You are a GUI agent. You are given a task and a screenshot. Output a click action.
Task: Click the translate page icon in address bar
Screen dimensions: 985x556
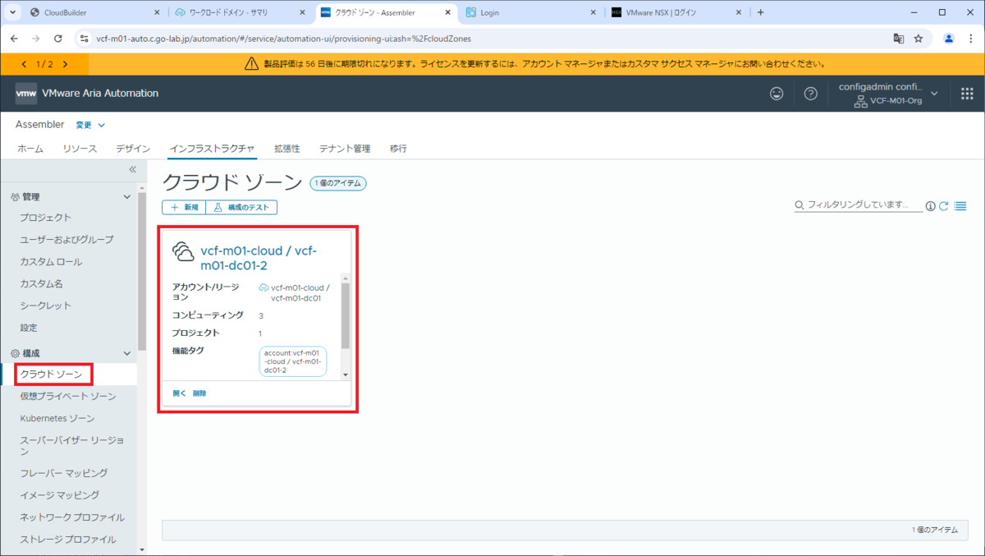pyautogui.click(x=899, y=39)
